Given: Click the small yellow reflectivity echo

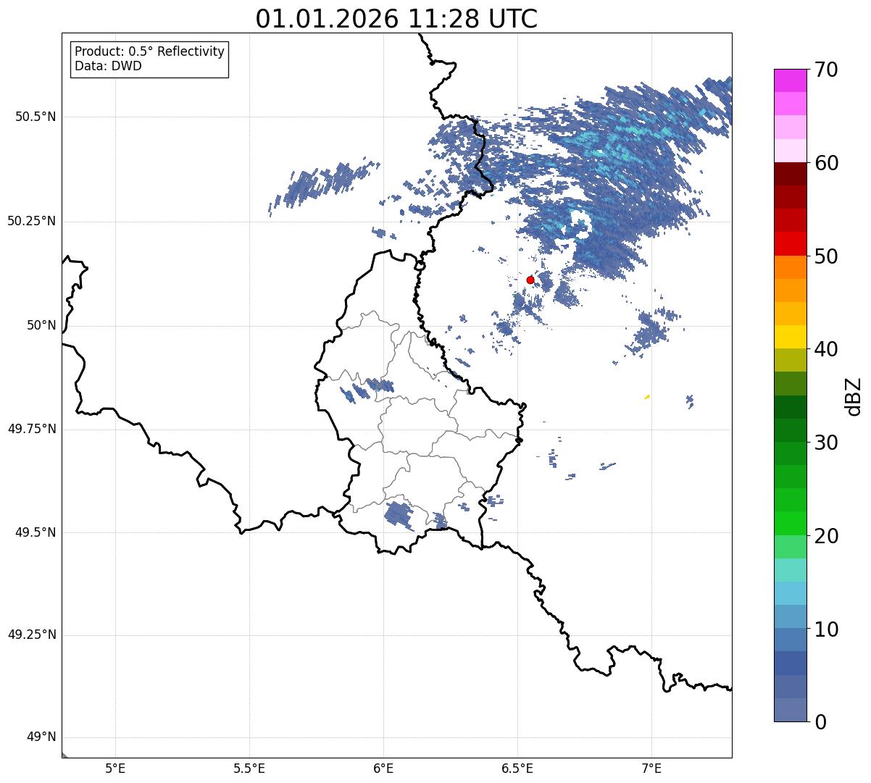Looking at the screenshot, I should 647,396.
